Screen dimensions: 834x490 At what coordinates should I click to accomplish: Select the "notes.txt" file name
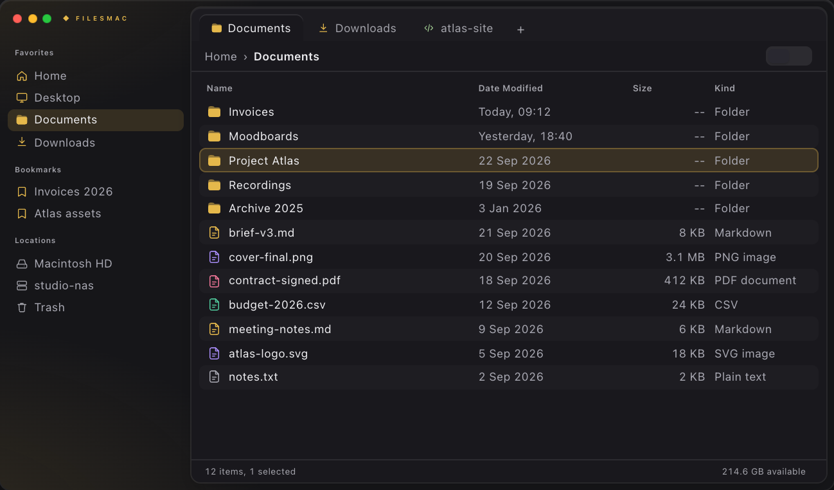[x=253, y=377]
